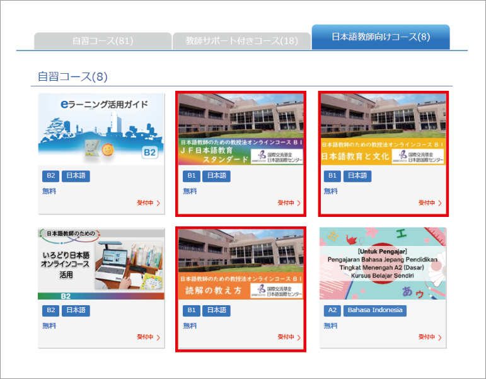Open the JF日本語教育スタンダード course image
486x379 pixels.
pos(240,129)
